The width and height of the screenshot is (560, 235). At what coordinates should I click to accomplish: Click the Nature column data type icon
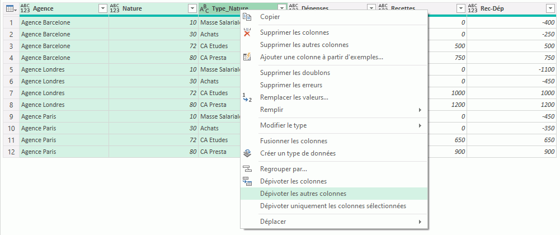(114, 8)
